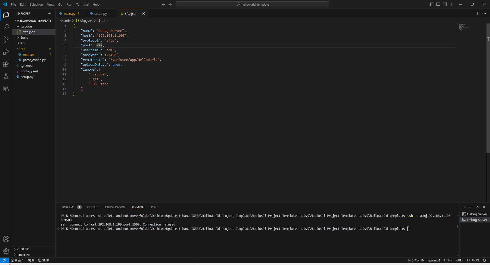
Task: Toggle the primary side bar layout button
Action: 432,4
